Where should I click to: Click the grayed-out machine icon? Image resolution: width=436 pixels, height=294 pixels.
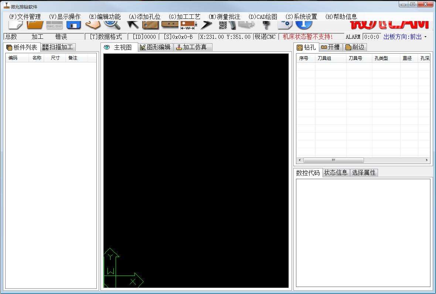246,25
